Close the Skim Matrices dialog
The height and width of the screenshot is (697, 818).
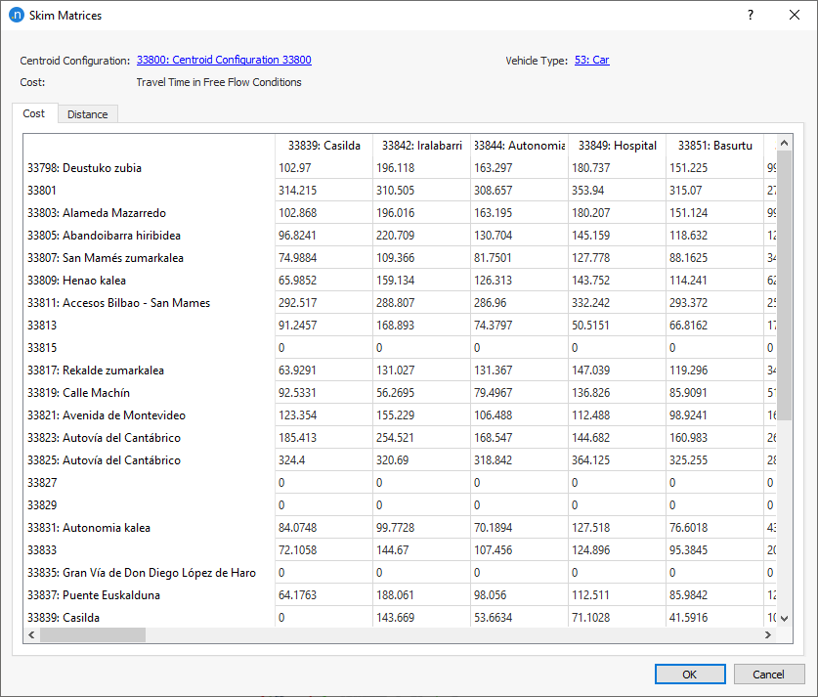(x=795, y=16)
